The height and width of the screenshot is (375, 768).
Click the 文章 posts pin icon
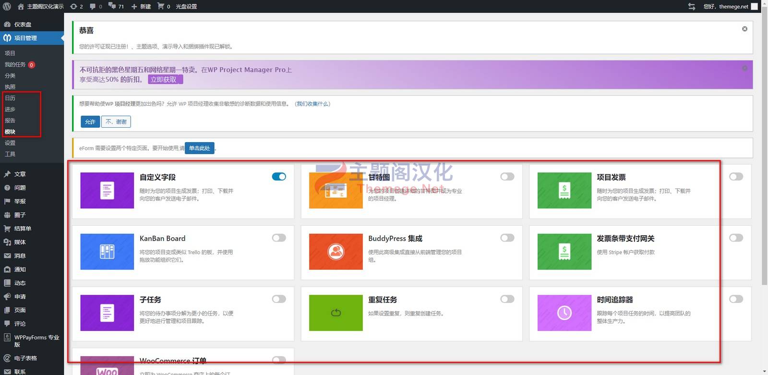pos(7,174)
